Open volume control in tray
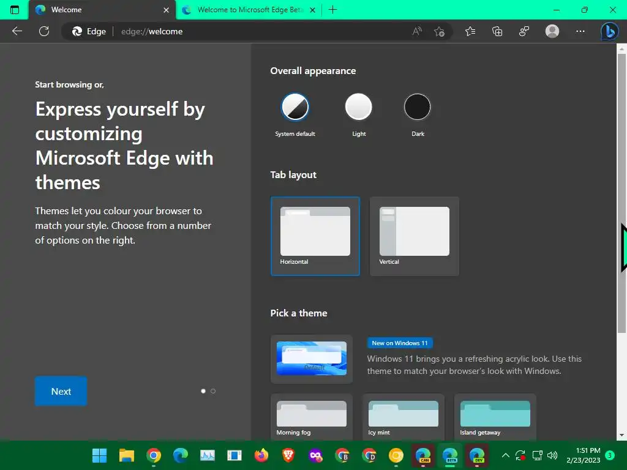The height and width of the screenshot is (470, 627). [552, 455]
